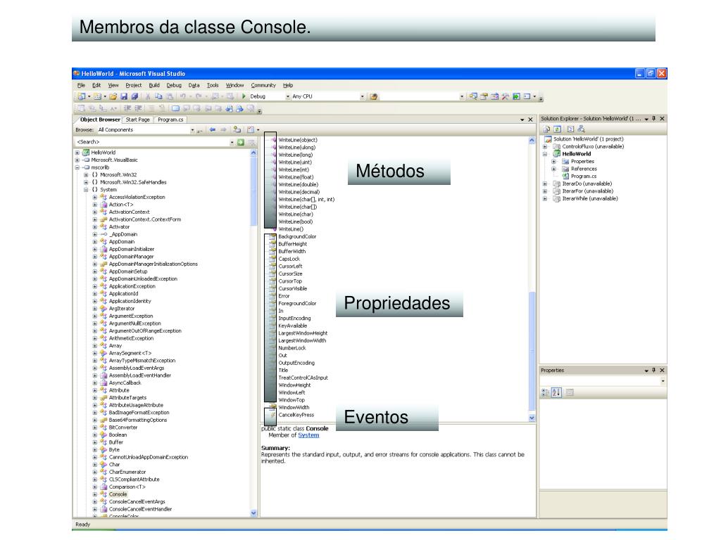Click the Solution Explorer View Code icon
The width and height of the screenshot is (721, 540).
(570, 129)
